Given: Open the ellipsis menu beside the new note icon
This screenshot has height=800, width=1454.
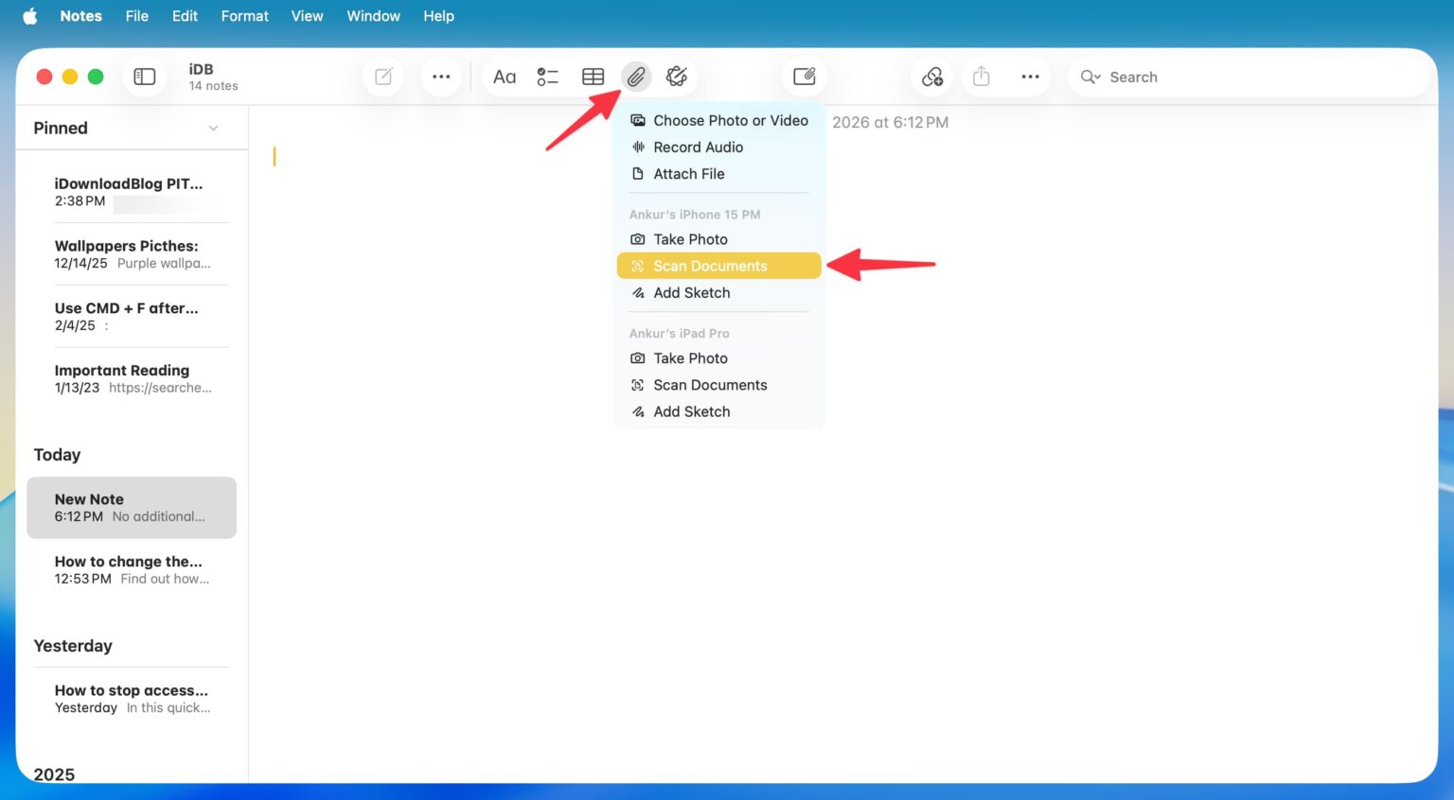Looking at the screenshot, I should (x=441, y=77).
